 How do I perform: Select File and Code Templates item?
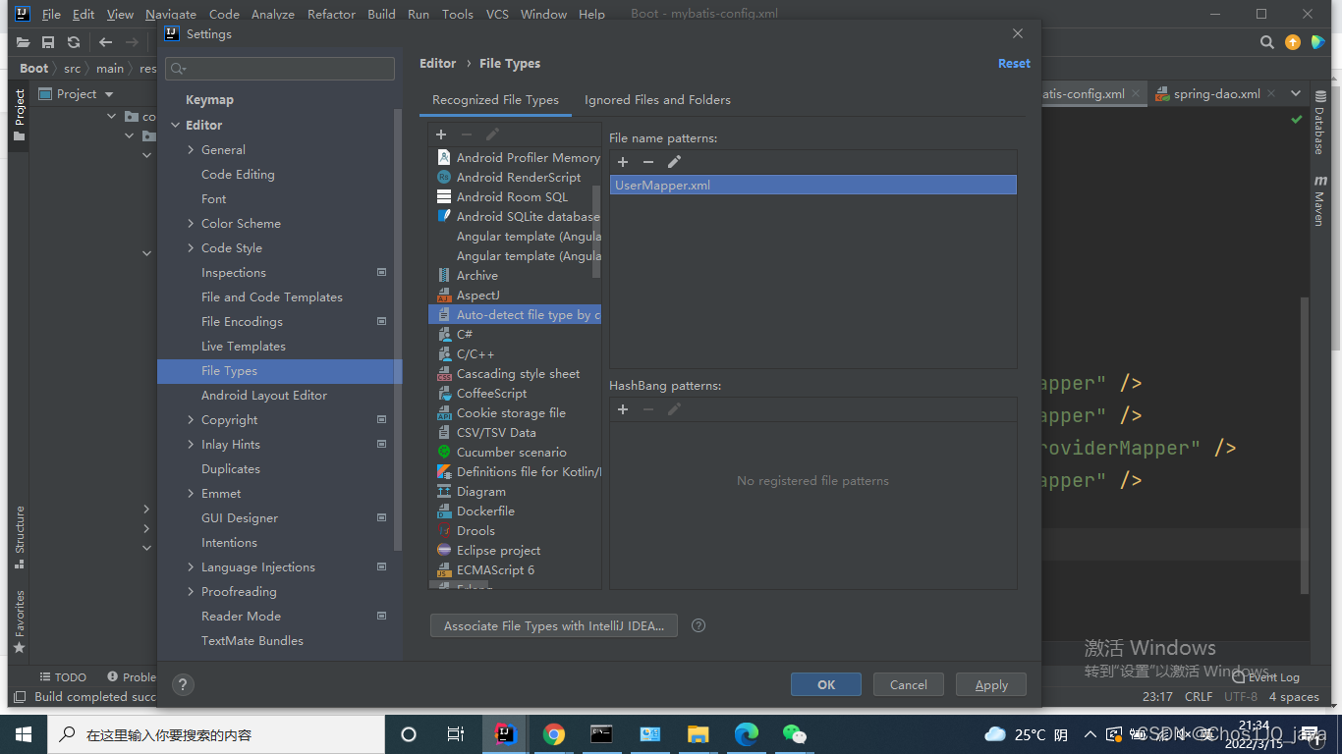(x=272, y=297)
